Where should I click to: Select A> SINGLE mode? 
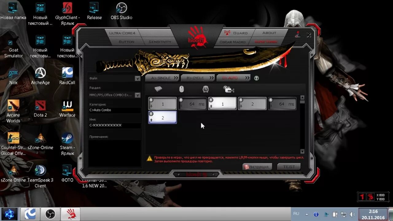click(x=162, y=78)
